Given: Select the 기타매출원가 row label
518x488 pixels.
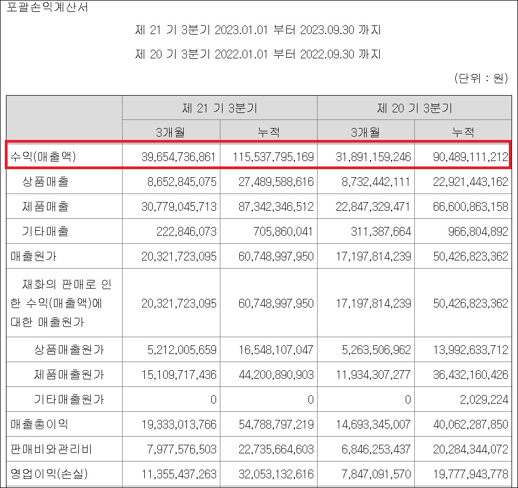Looking at the screenshot, I should 69,399.
